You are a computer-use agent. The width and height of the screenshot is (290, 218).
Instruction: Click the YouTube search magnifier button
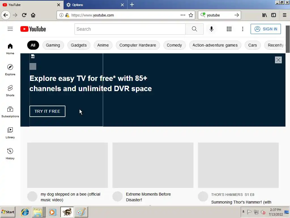(194, 29)
